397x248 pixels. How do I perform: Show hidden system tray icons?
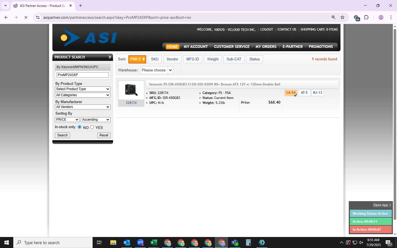tap(341, 242)
